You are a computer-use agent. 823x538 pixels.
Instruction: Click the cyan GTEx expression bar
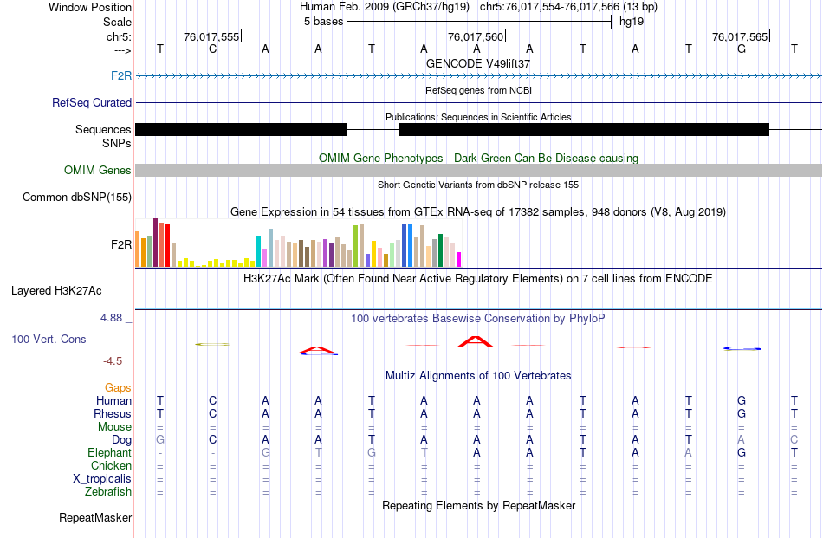(x=258, y=251)
